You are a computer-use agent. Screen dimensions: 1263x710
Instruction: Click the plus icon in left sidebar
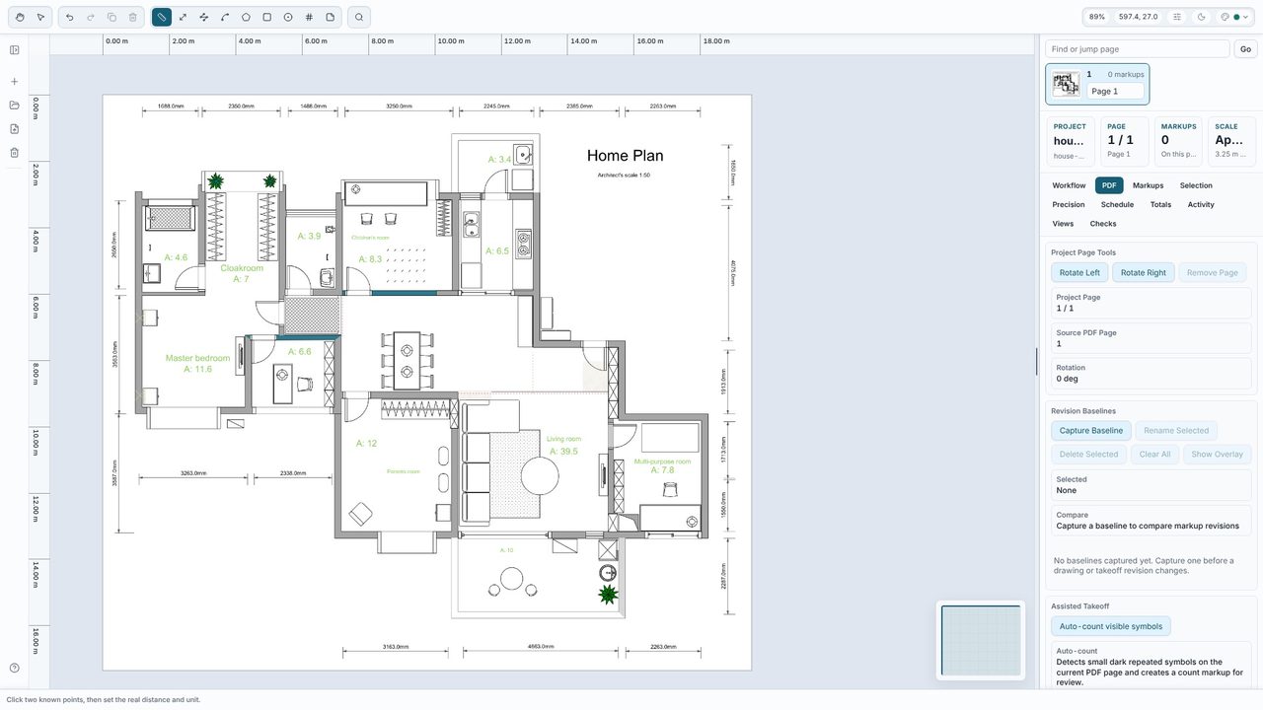click(x=15, y=82)
